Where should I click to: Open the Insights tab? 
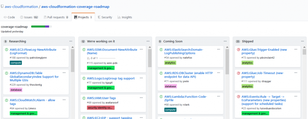coord(125,17)
